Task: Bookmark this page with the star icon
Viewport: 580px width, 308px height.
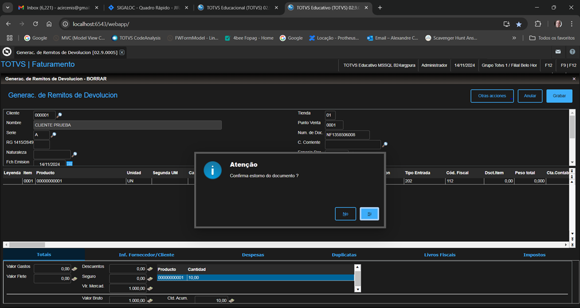Action: click(x=519, y=24)
